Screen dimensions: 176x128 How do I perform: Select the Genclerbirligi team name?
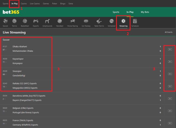19,76
